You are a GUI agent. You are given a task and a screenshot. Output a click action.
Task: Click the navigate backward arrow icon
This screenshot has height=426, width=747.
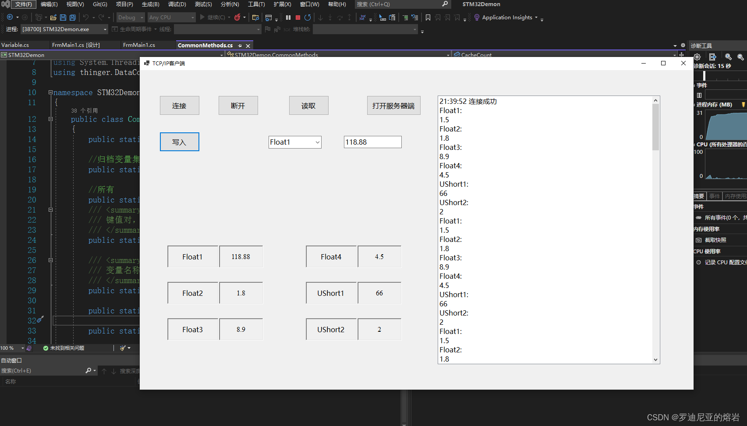click(10, 18)
